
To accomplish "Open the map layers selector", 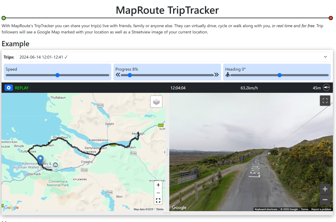I will (156, 102).
